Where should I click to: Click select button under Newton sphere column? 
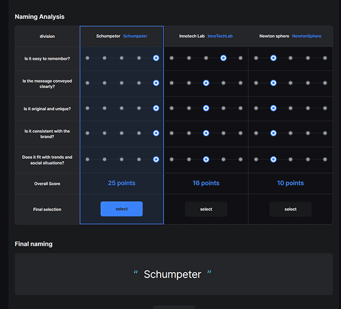[291, 209]
